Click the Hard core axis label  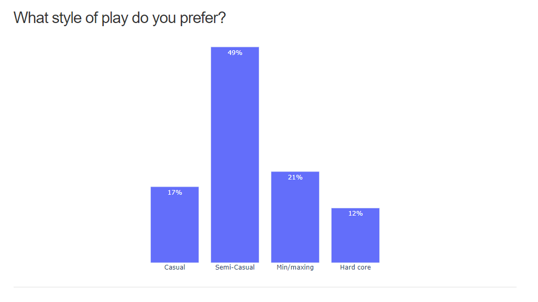pyautogui.click(x=356, y=267)
